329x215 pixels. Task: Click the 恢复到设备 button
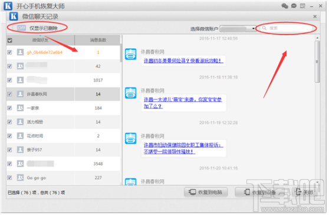tap(260, 192)
